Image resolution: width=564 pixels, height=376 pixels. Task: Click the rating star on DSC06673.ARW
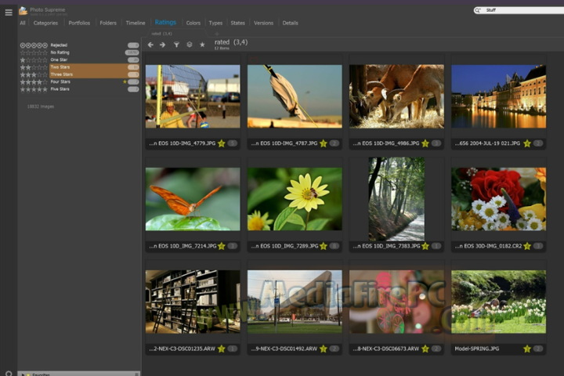pyautogui.click(x=425, y=349)
